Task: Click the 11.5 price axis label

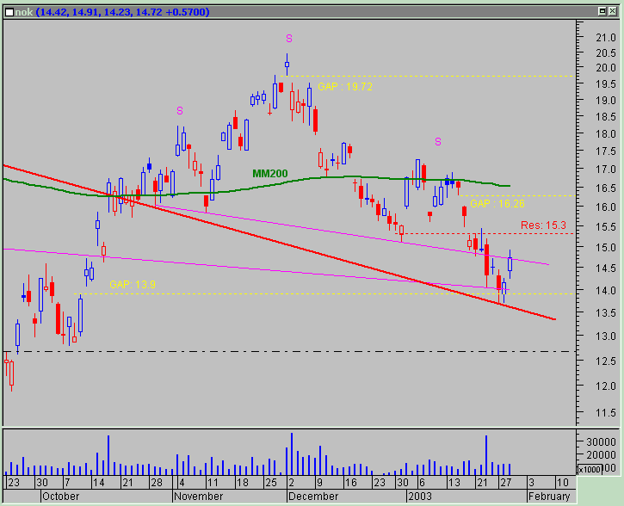Action: coord(606,413)
